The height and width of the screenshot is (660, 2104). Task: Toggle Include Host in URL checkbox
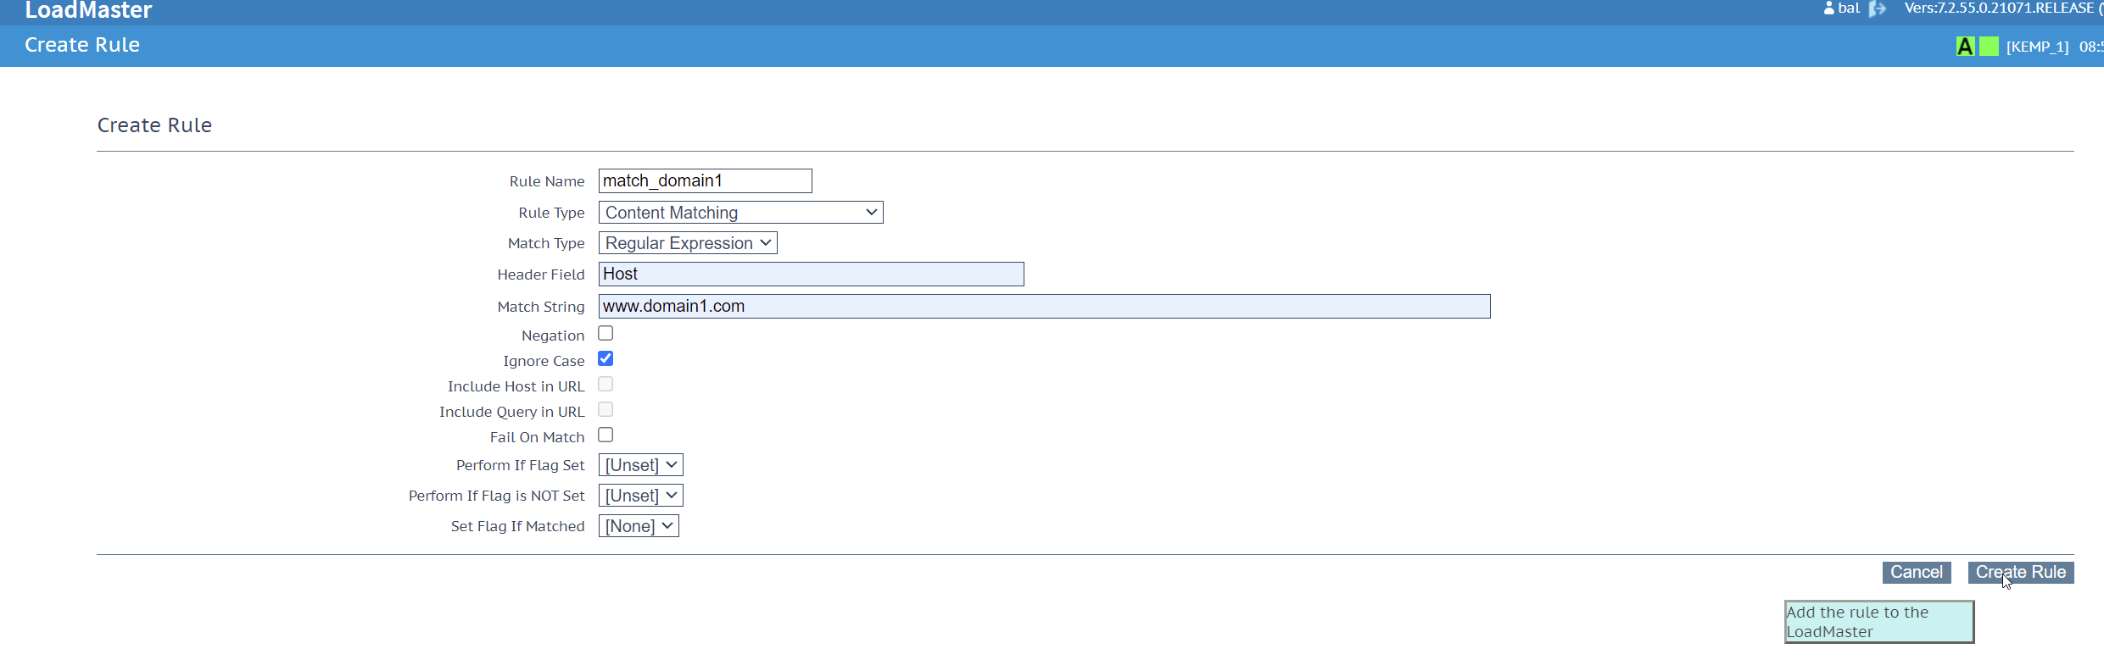tap(606, 385)
